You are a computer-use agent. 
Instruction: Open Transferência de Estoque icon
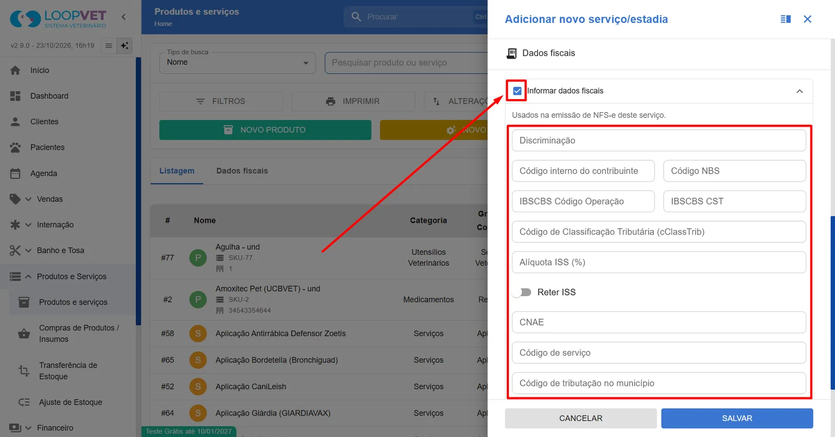24,371
